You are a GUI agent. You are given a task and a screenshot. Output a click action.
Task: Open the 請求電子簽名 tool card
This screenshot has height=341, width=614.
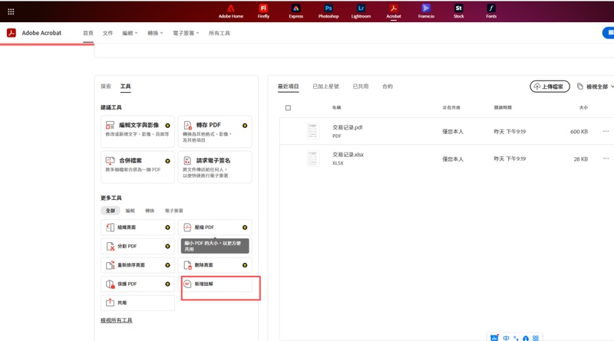pyautogui.click(x=215, y=167)
